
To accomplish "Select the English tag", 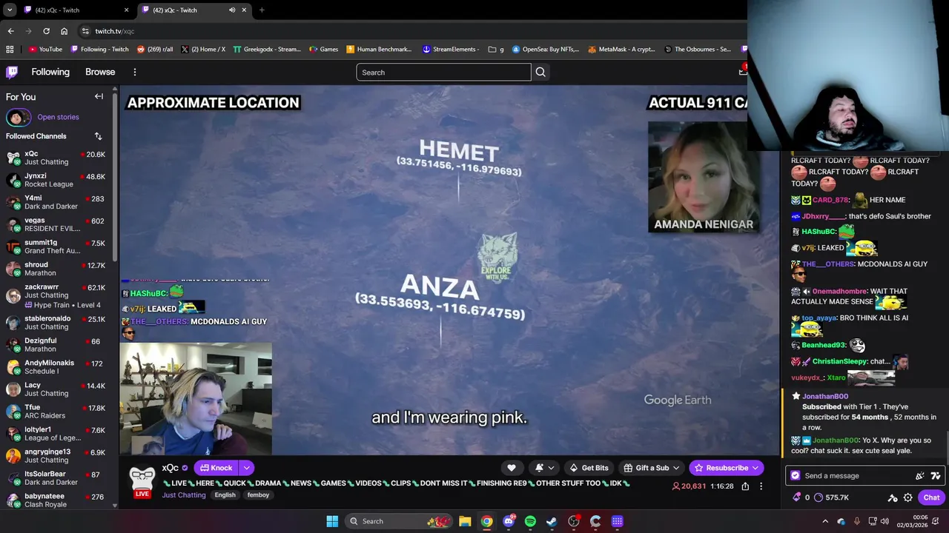I will pos(225,495).
